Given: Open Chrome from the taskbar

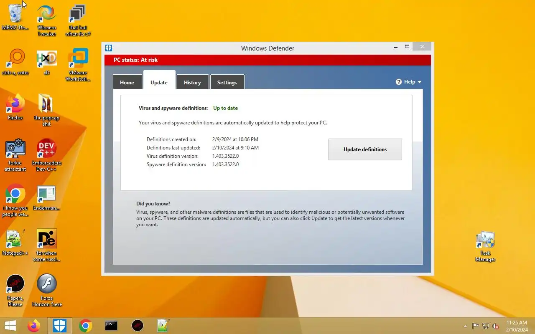Looking at the screenshot, I should [x=86, y=326].
